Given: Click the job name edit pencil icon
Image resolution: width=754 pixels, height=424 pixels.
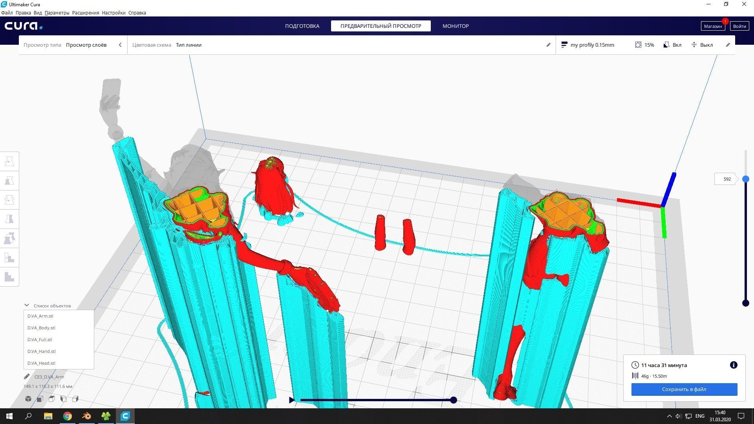Looking at the screenshot, I should pyautogui.click(x=27, y=376).
